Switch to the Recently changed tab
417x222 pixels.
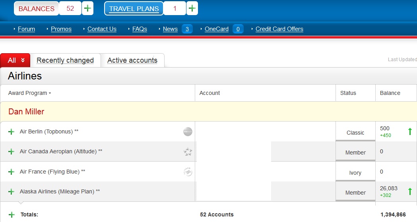tap(65, 60)
